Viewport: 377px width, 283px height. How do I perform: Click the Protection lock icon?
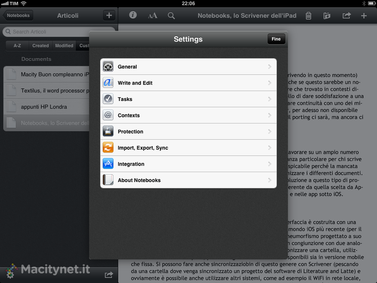[108, 132]
